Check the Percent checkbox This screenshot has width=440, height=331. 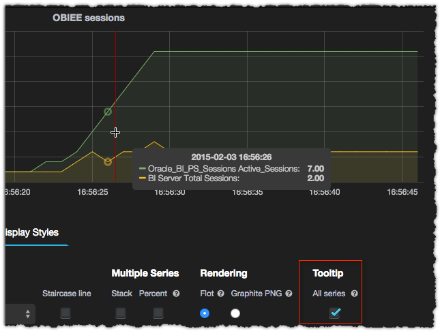pos(158,313)
